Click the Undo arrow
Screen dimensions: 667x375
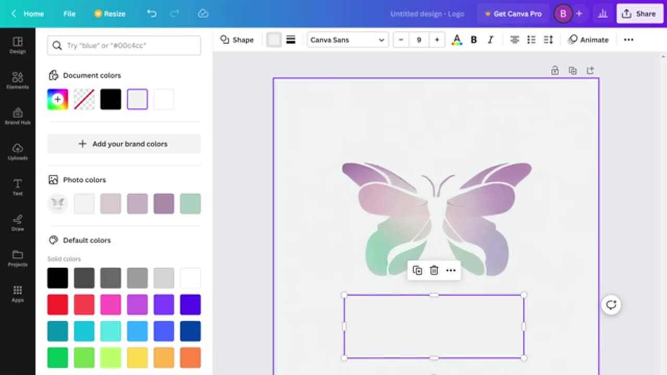pos(152,14)
